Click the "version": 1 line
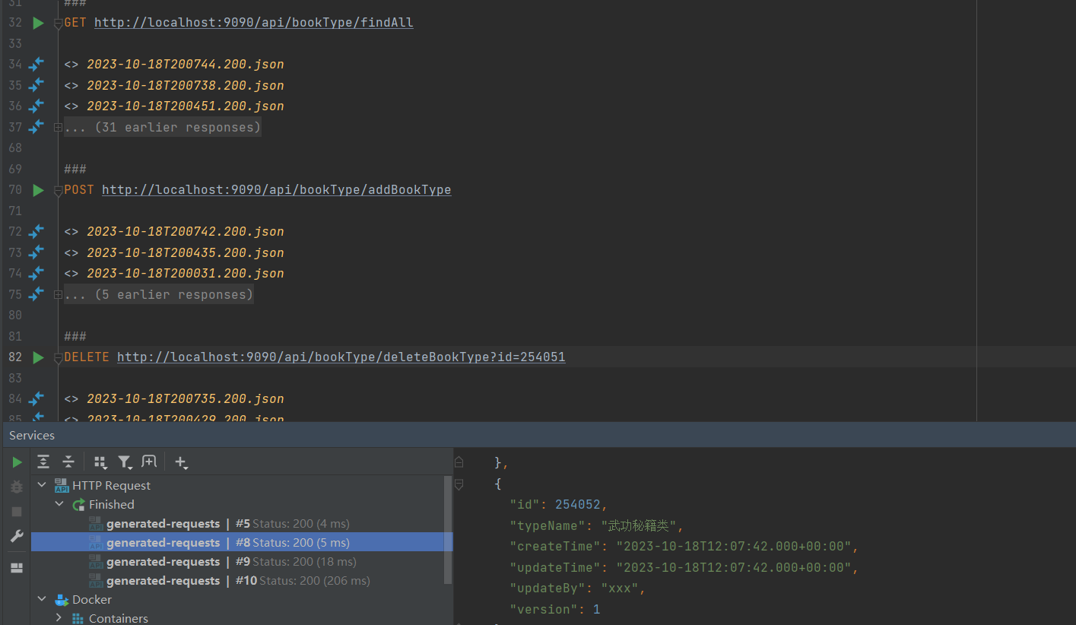Viewport: 1076px width, 625px height. [555, 610]
